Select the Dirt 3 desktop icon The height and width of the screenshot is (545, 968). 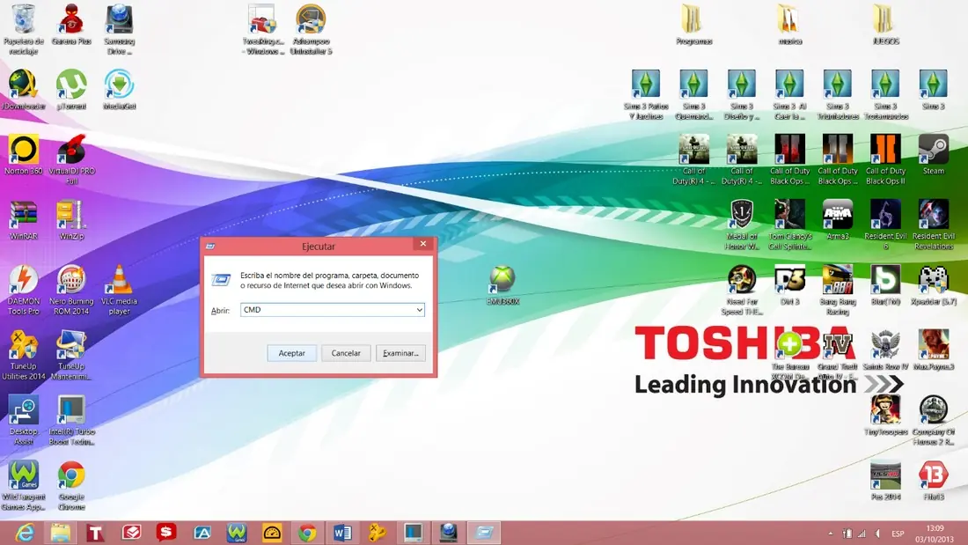(789, 285)
